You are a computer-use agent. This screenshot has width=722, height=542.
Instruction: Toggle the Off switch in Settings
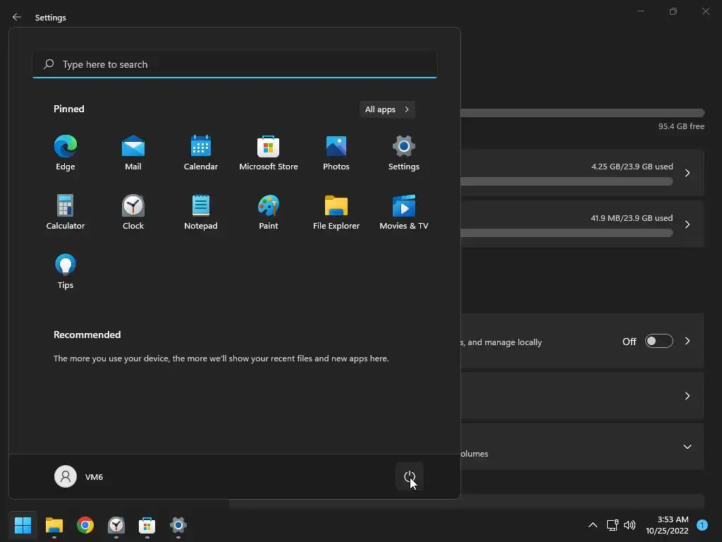tap(659, 341)
